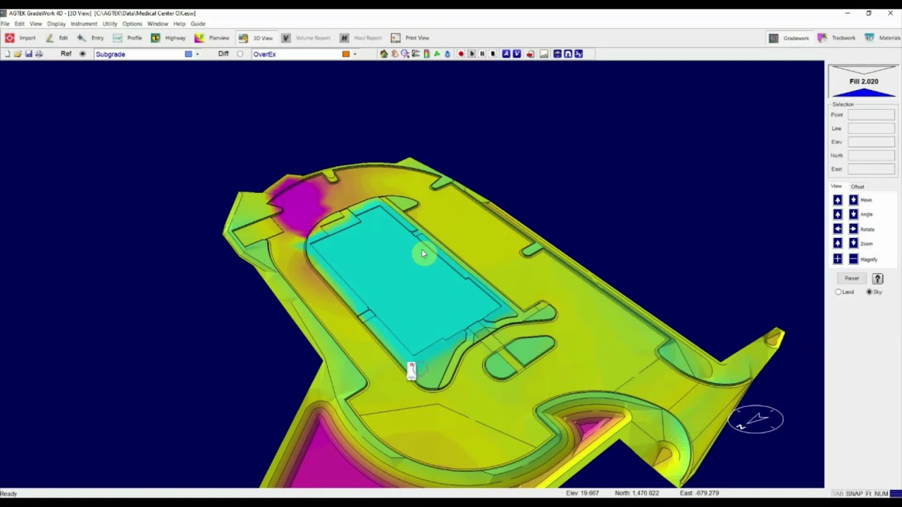The height and width of the screenshot is (507, 902).
Task: Click the Home view icon
Action: coord(384,54)
